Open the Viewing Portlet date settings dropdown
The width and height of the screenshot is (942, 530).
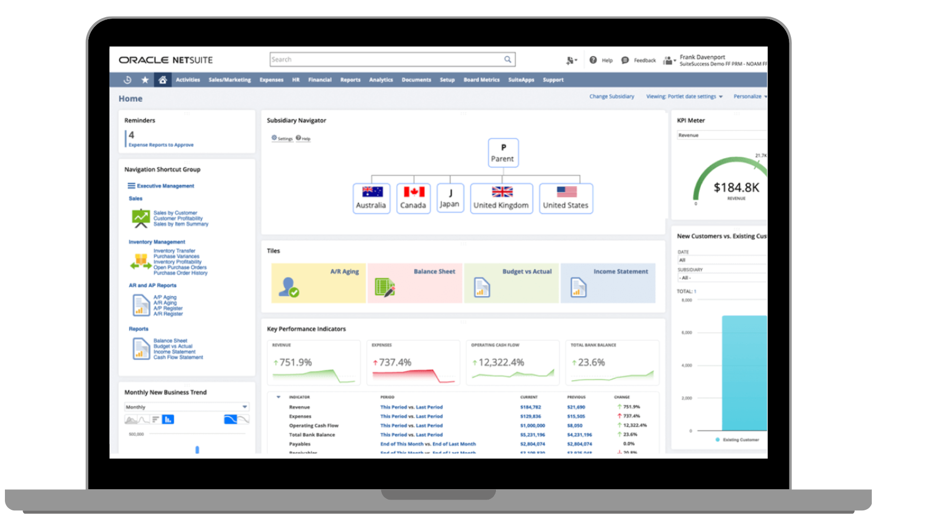point(684,97)
